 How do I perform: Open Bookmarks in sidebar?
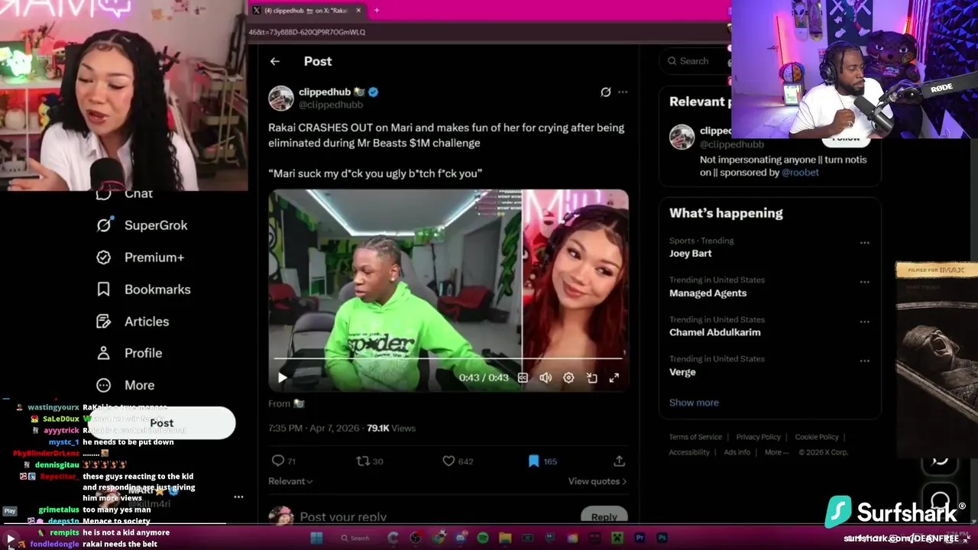click(x=144, y=290)
